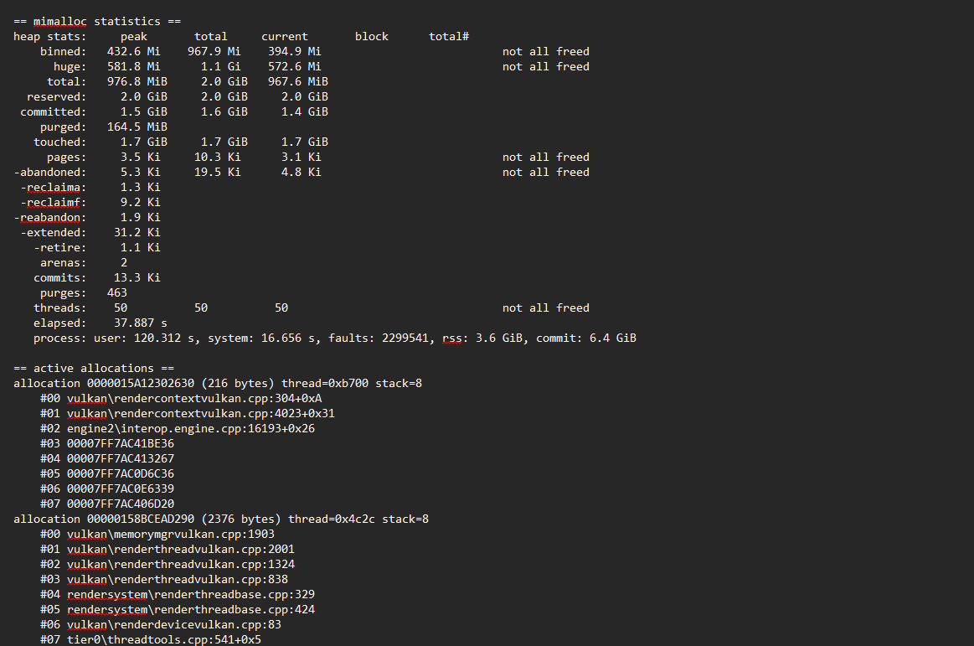
Task: Click the allocation address 0000015A12302630
Action: (x=140, y=384)
